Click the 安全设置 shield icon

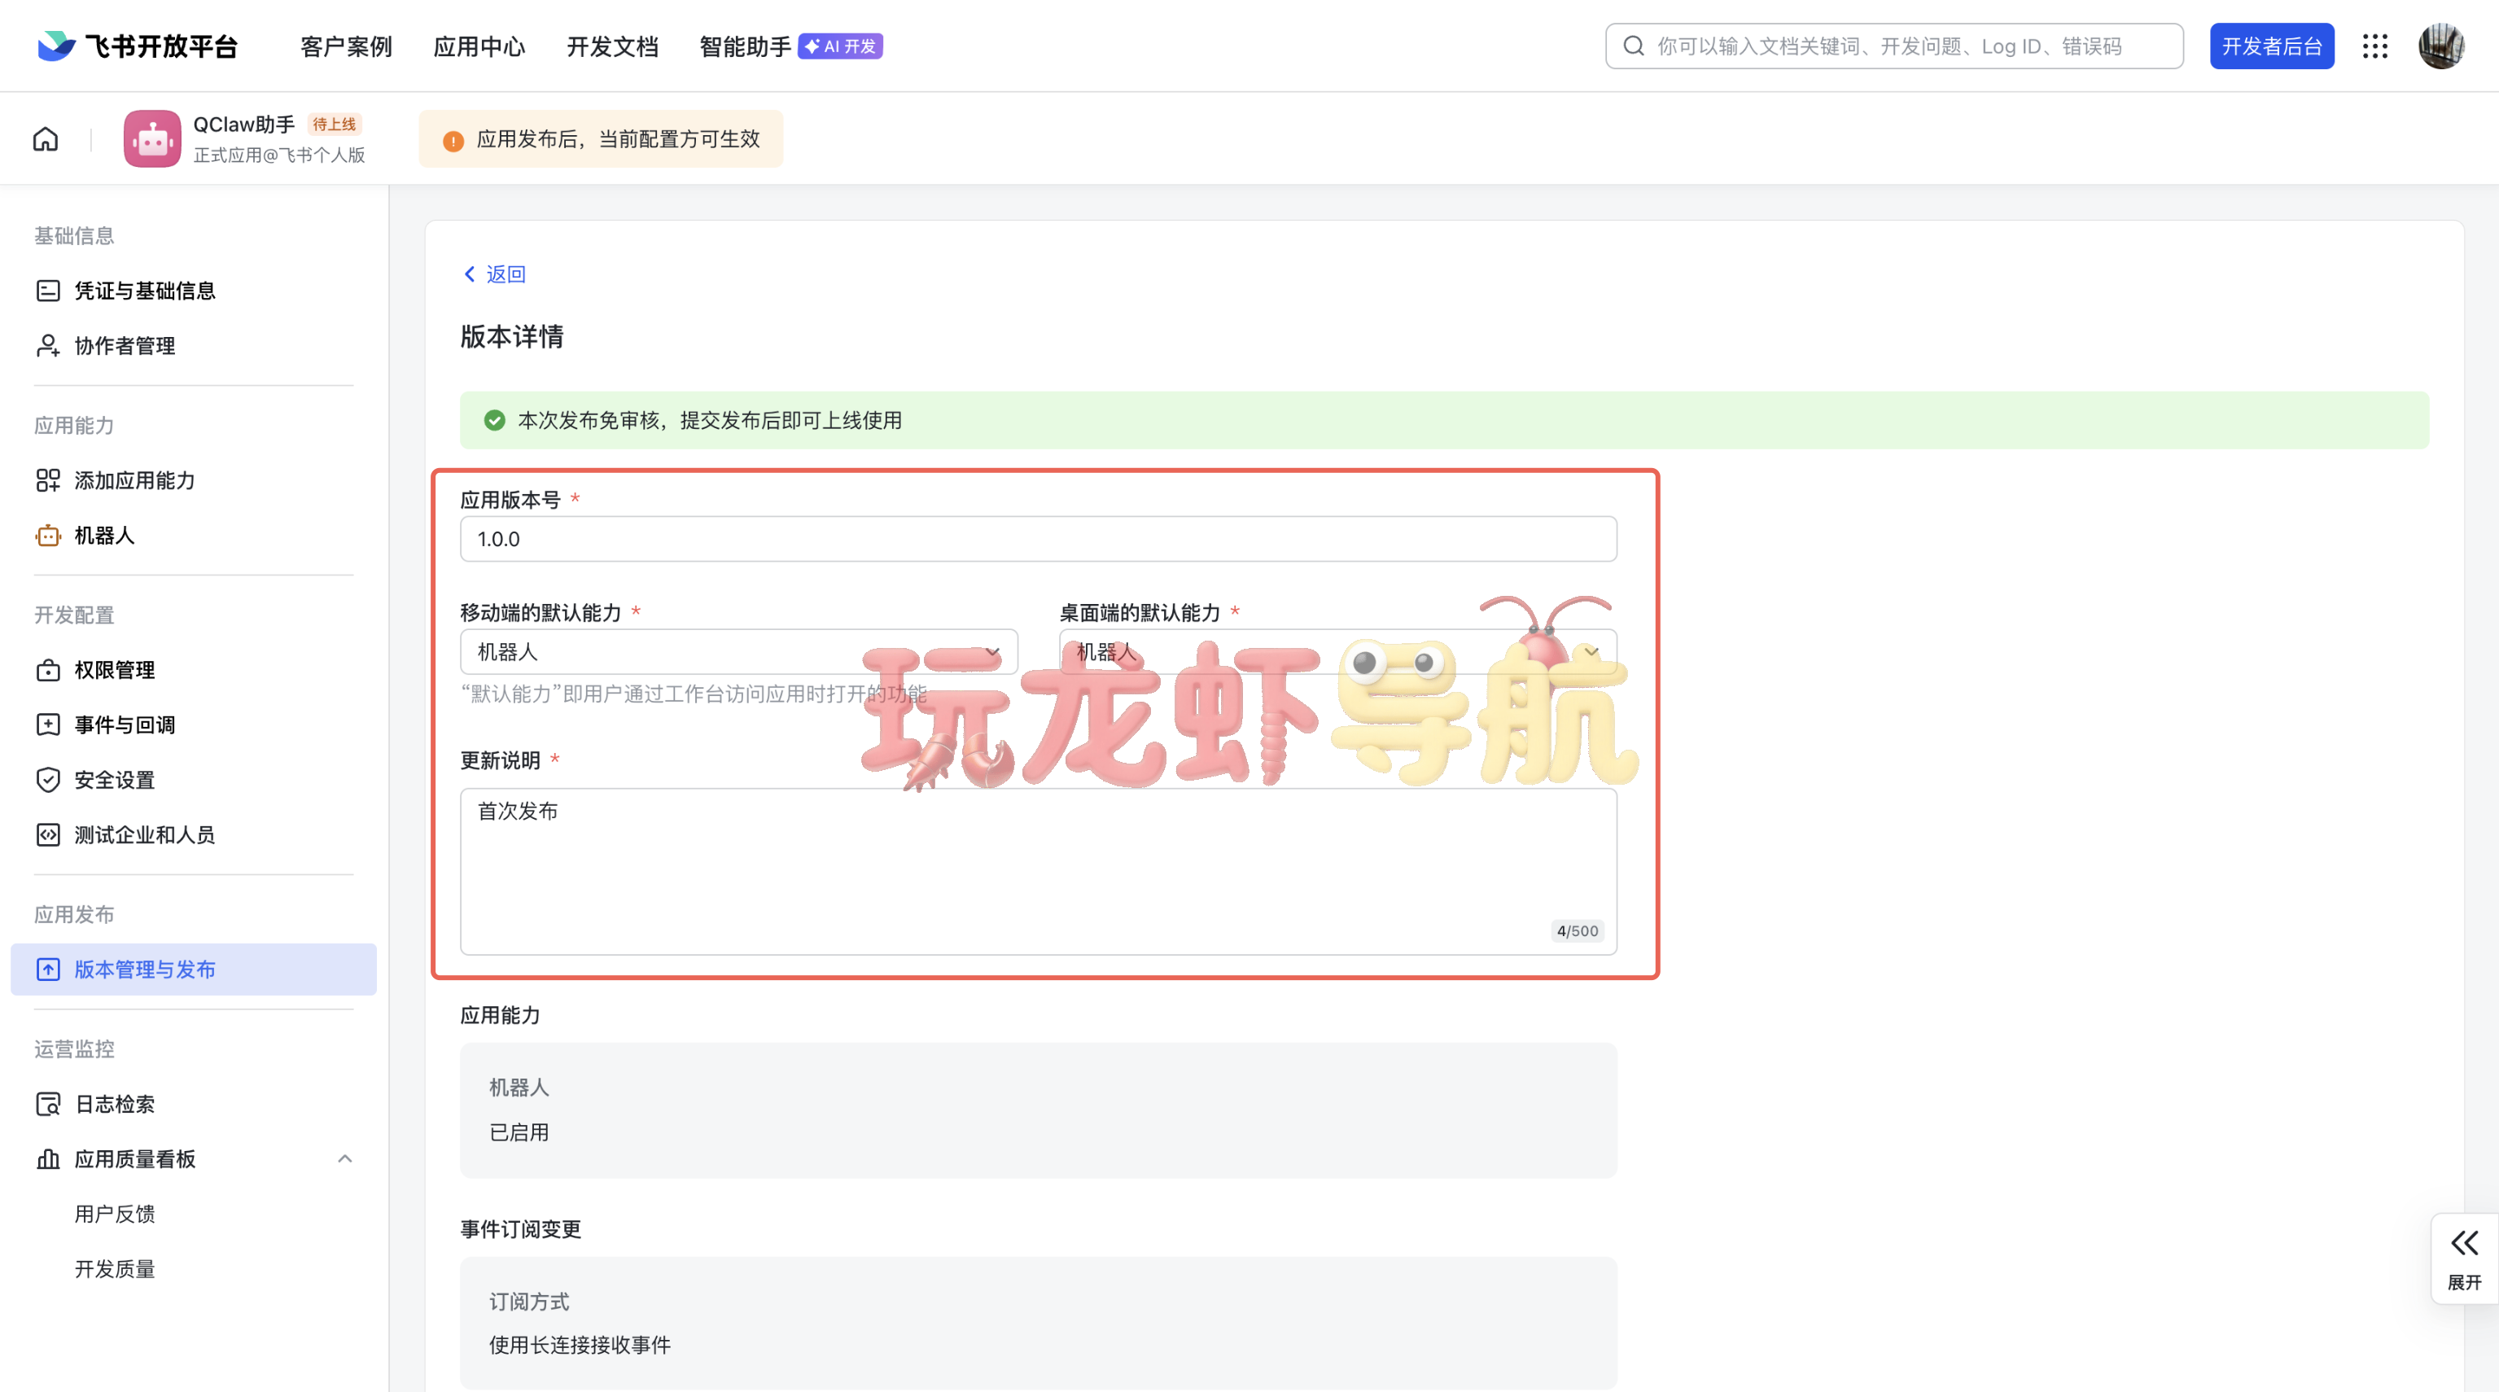click(x=47, y=780)
